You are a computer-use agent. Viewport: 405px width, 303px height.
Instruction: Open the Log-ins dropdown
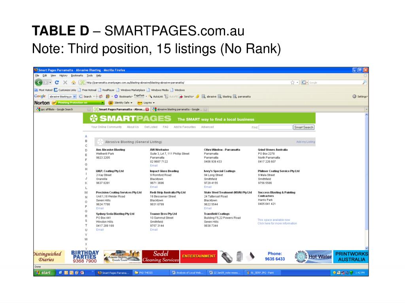[x=154, y=103]
